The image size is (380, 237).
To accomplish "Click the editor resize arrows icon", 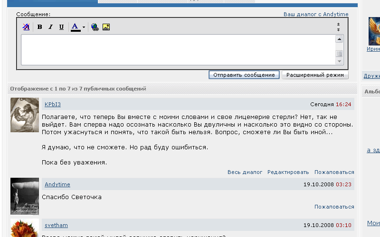I will point(338,27).
